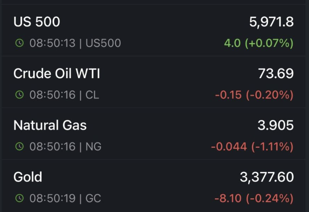Click the clock icon beside US500 timestamp
The height and width of the screenshot is (212, 309).
19,43
